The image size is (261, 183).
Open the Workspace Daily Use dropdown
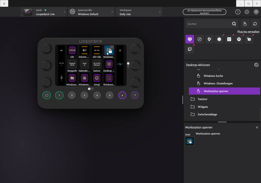click(139, 12)
